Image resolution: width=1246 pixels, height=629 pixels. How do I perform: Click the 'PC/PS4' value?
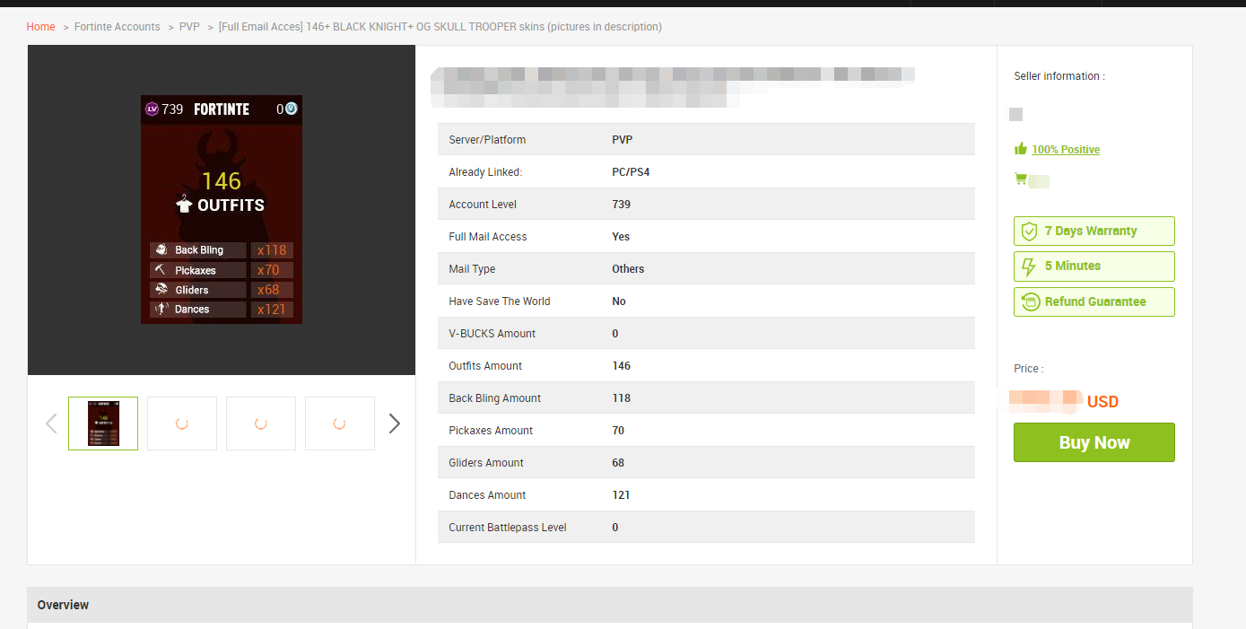(x=631, y=172)
